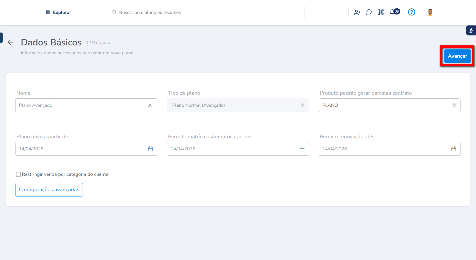This screenshot has height=260, width=476.
Task: Open calendar for Permite matrículas/rematrículas até
Action: (x=302, y=149)
